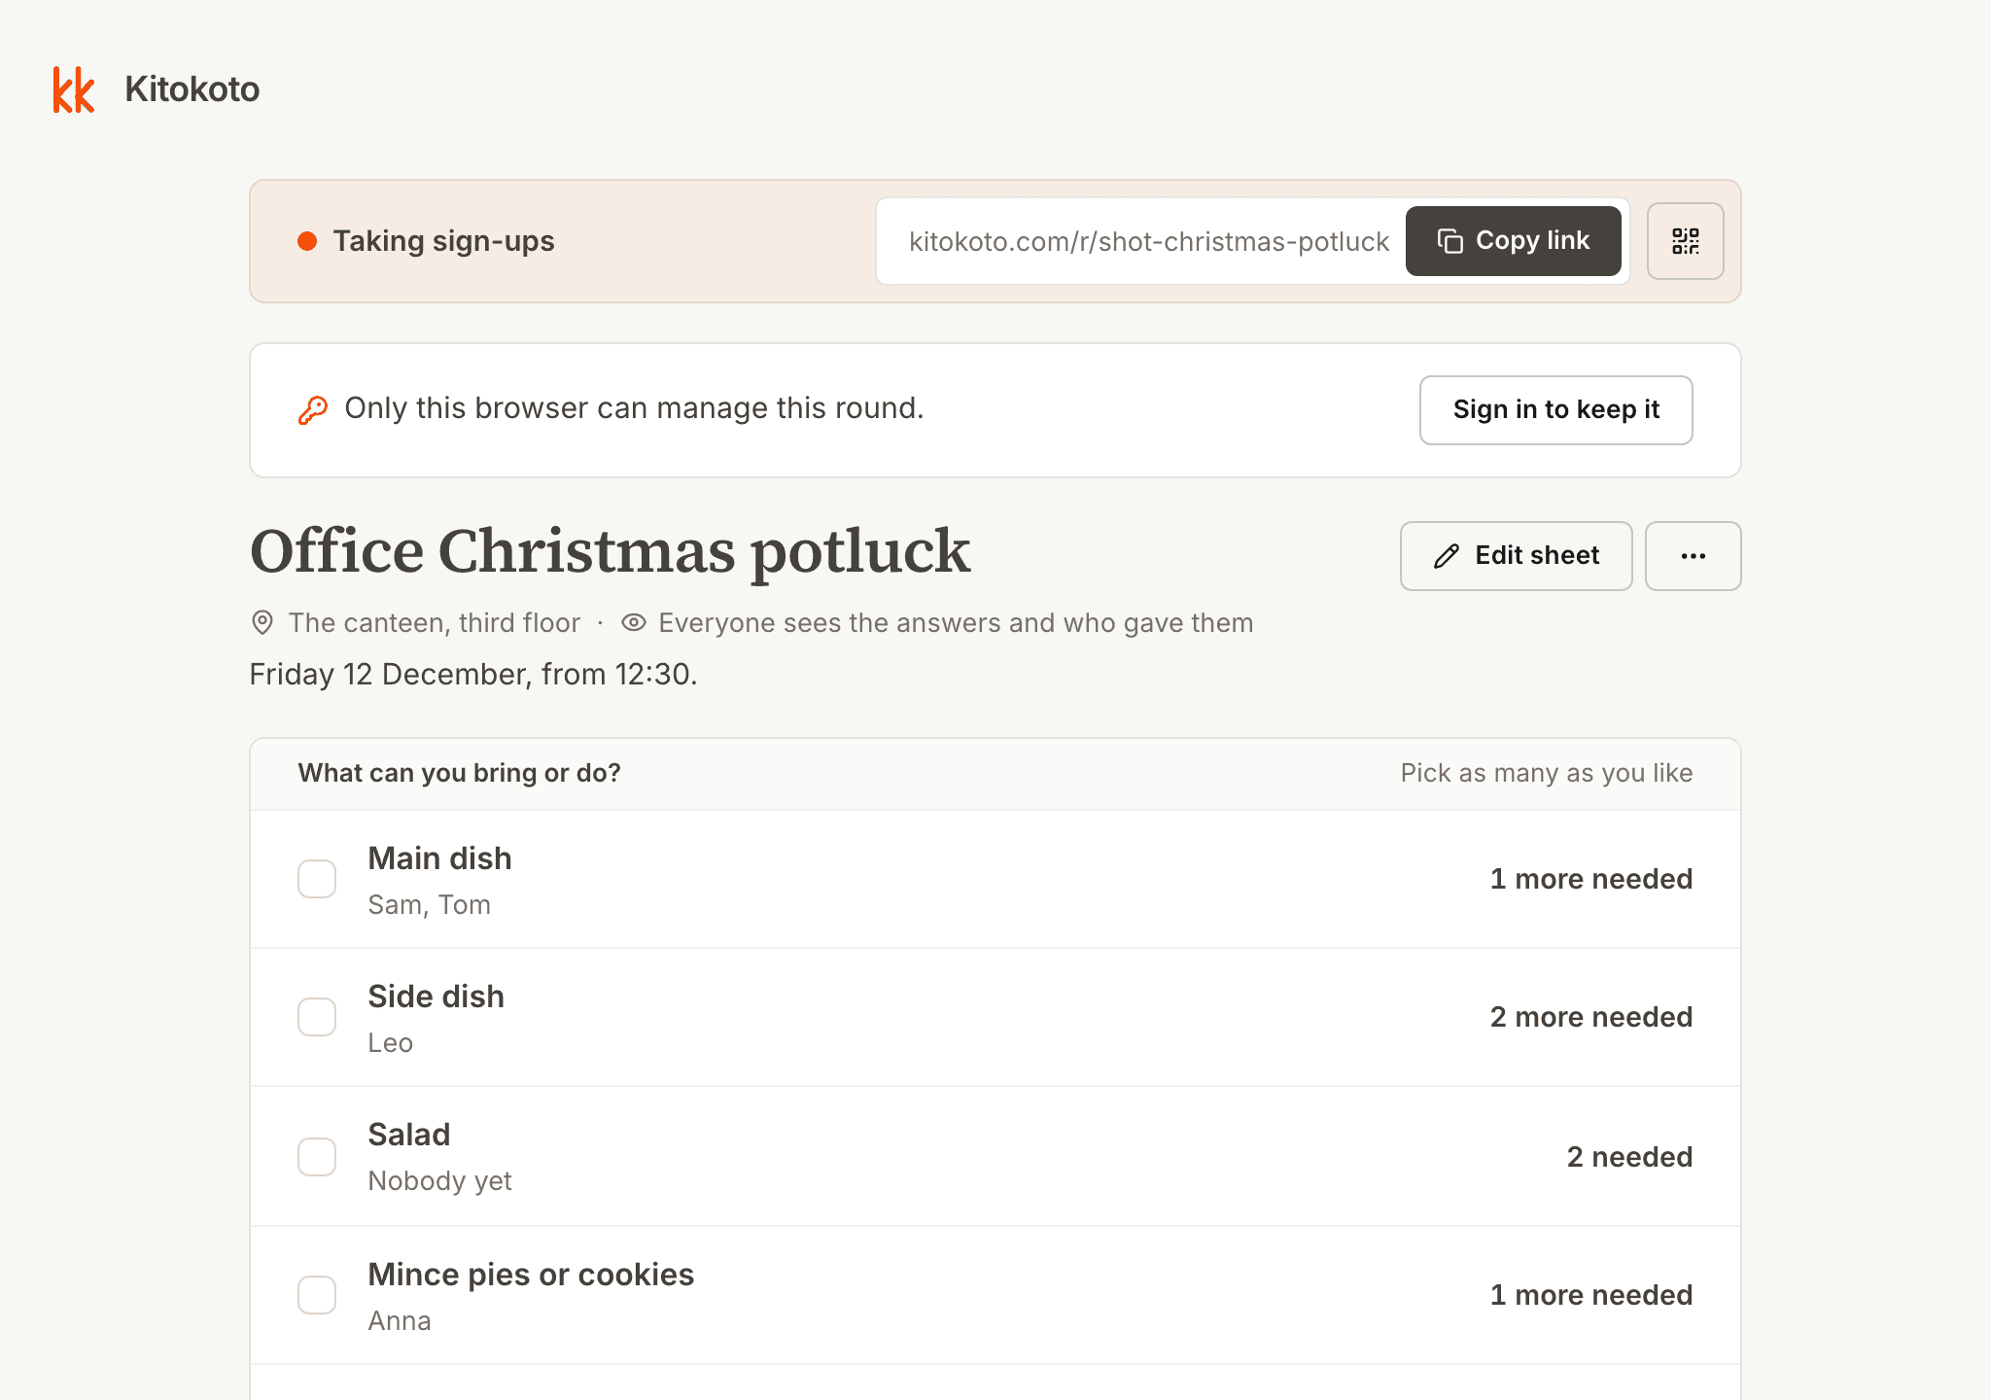Click the Kitokoto logo icon

74,89
